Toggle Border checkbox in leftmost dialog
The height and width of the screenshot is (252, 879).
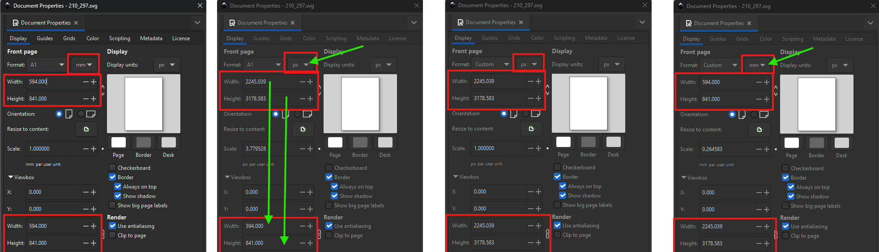112,177
